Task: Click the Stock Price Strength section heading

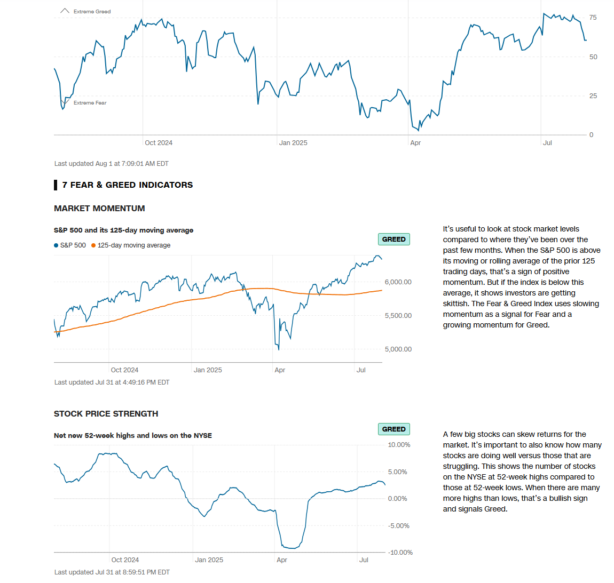Action: [106, 414]
